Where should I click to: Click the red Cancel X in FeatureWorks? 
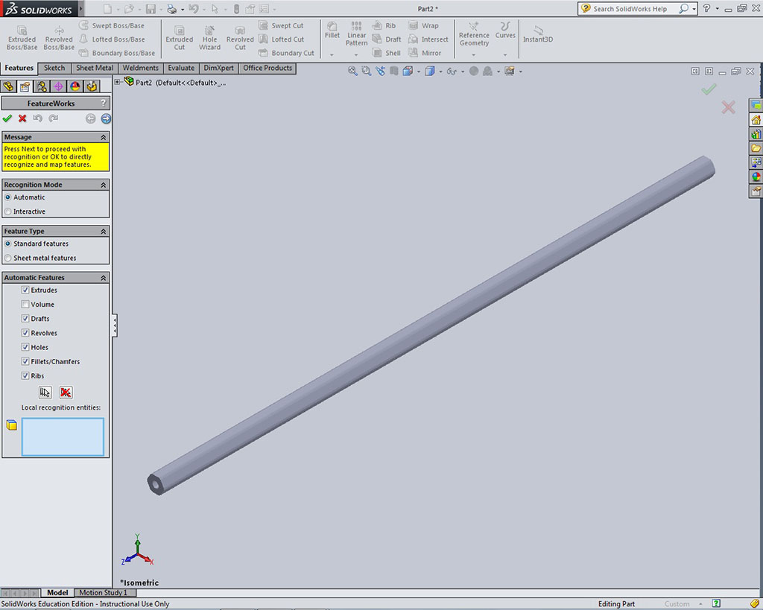pos(22,118)
